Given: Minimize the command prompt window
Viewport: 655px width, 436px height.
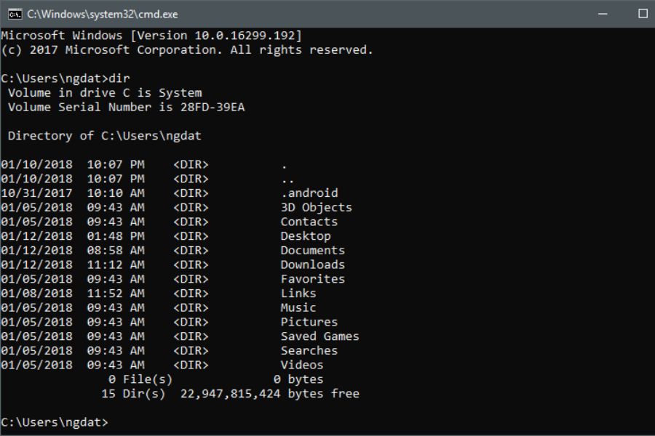Looking at the screenshot, I should pyautogui.click(x=603, y=14).
